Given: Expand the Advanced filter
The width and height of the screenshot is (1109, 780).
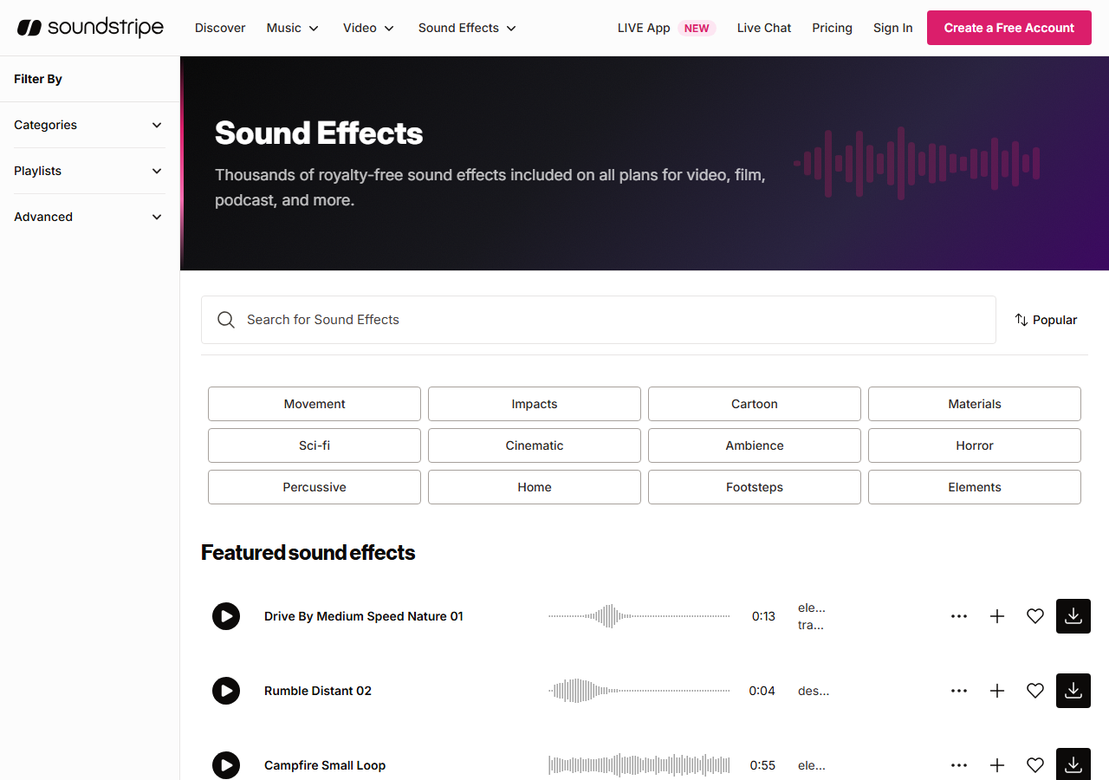Looking at the screenshot, I should click(89, 217).
